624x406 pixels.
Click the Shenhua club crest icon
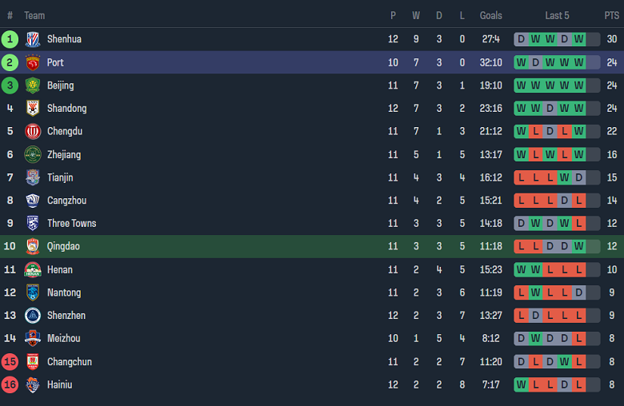pyautogui.click(x=33, y=39)
